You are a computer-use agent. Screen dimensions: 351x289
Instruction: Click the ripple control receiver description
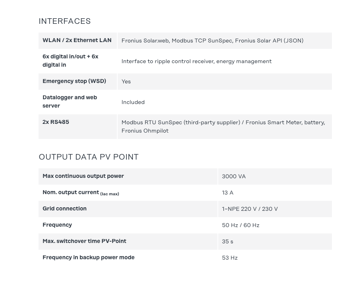[x=196, y=61]
